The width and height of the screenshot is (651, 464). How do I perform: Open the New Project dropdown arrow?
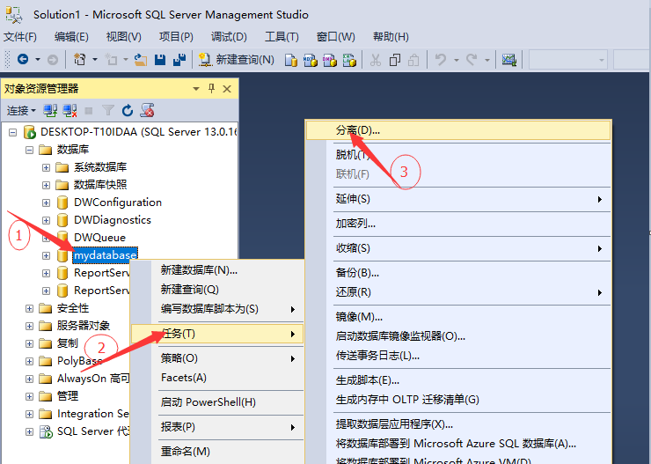(95, 60)
